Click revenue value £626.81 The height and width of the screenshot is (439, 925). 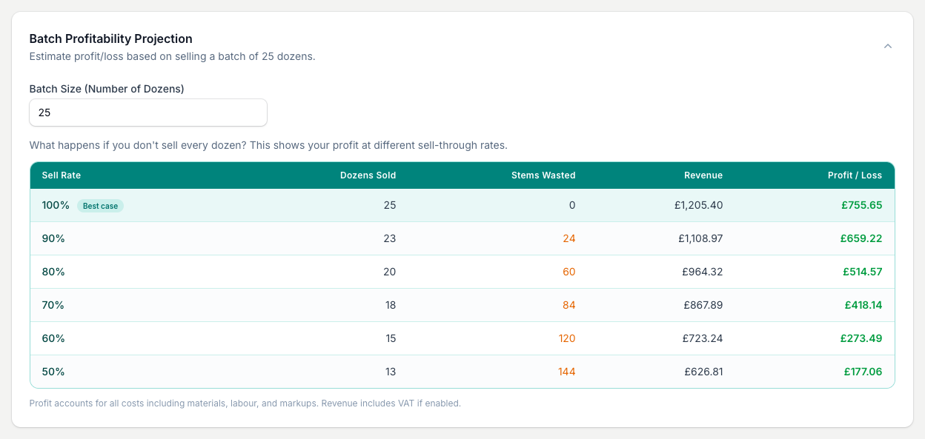(x=703, y=372)
